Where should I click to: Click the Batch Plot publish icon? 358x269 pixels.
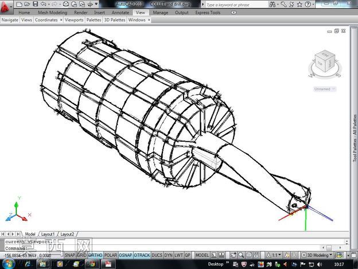[x=81, y=4]
